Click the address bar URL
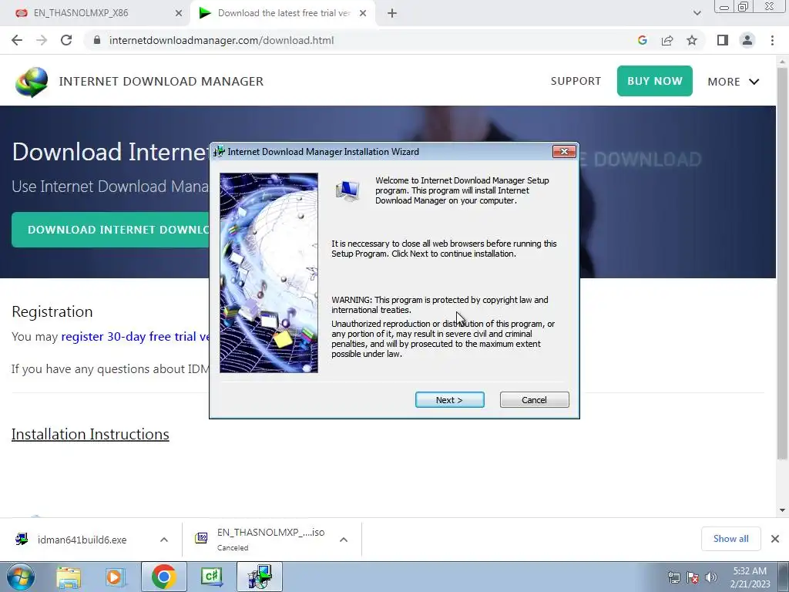789x592 pixels. click(221, 40)
